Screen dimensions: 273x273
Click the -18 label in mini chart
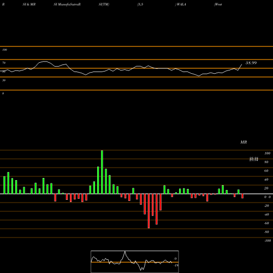pyautogui.click(x=176, y=265)
